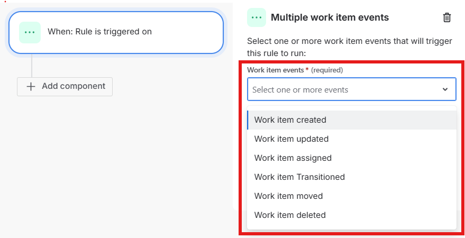Choose Work item updated from the list
This screenshot has height=238, width=465.
click(x=291, y=139)
